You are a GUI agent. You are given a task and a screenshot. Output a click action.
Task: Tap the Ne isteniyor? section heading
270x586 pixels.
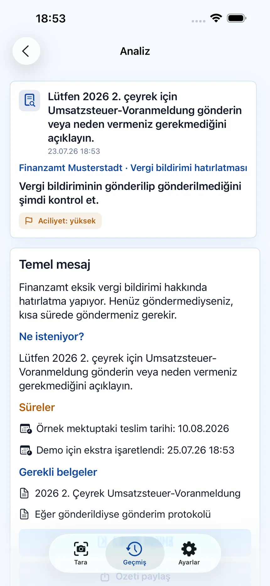click(x=51, y=336)
